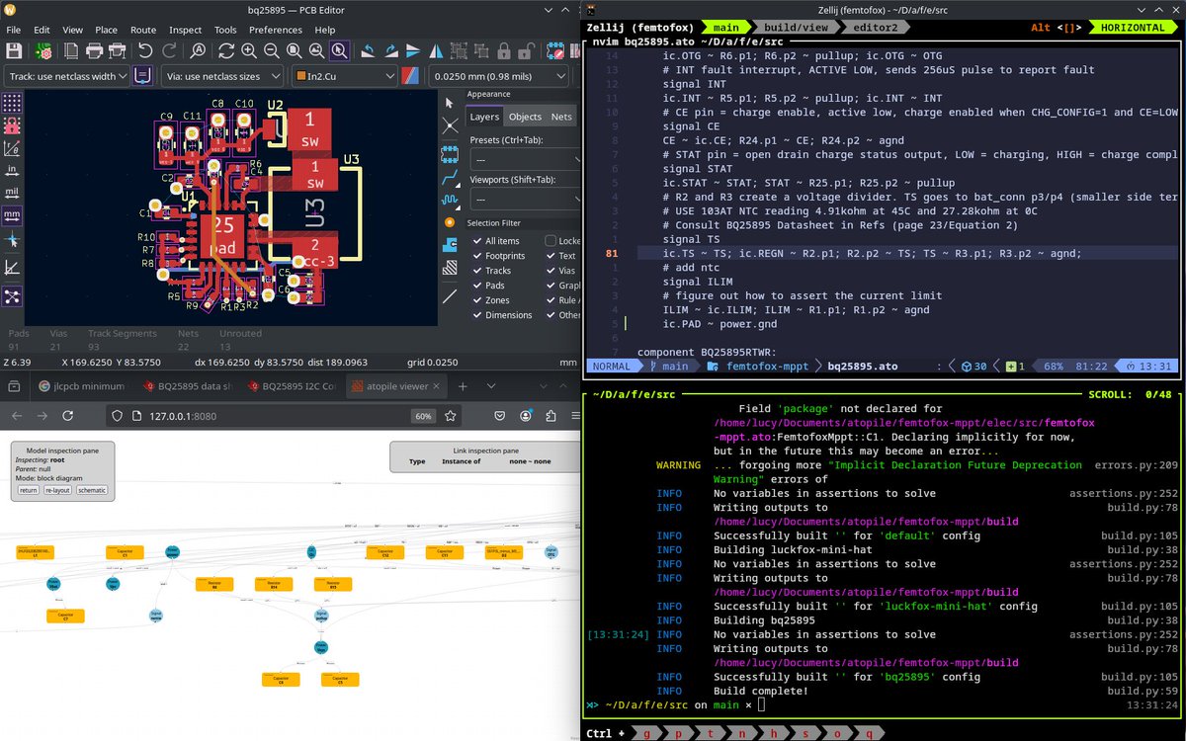Viewport: 1186px width, 741px height.
Task: Open the Route menu
Action: [143, 30]
